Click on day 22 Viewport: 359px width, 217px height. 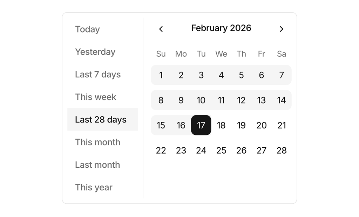tap(161, 150)
